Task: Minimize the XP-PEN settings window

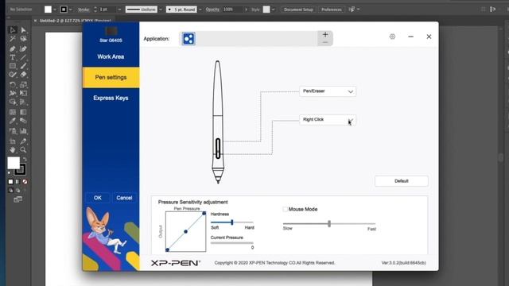Action: 410,37
